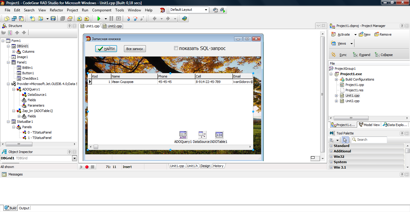Switch to the Output messages tab
This screenshot has height=212, width=410.
pyautogui.click(x=24, y=208)
